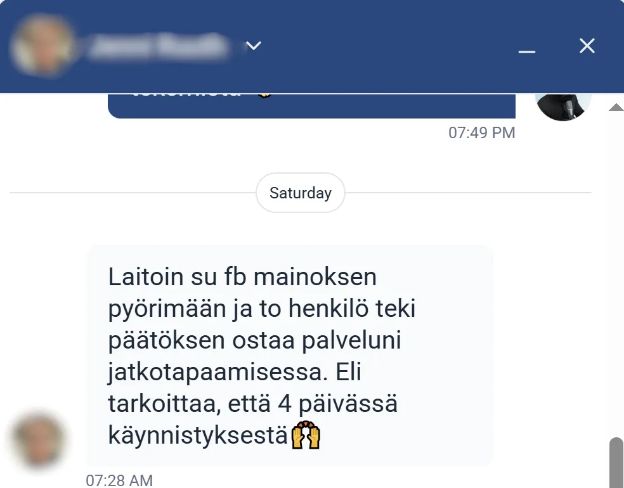Click the scrollbar up arrow

(x=616, y=106)
